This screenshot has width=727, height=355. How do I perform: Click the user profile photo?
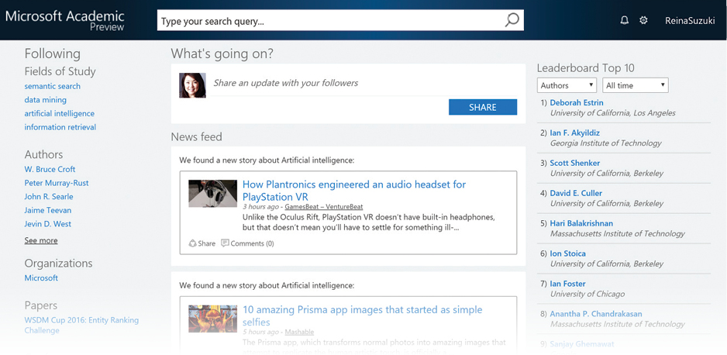point(192,85)
